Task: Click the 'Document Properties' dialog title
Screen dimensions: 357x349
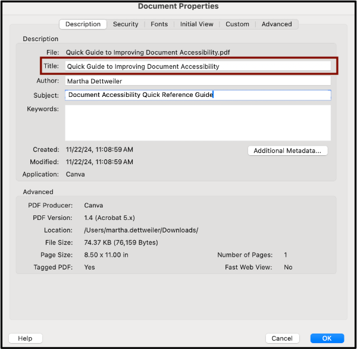Action: [178, 6]
